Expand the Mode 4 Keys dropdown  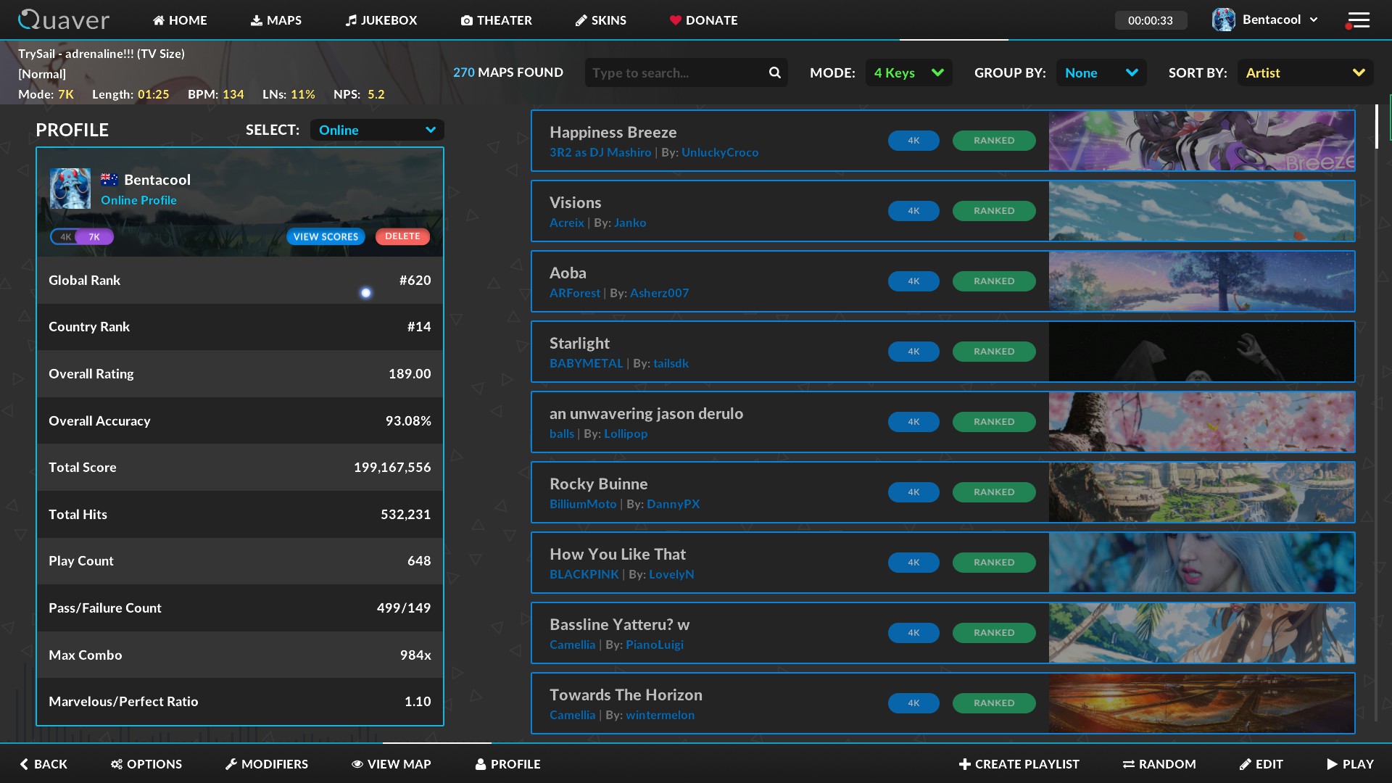908,72
